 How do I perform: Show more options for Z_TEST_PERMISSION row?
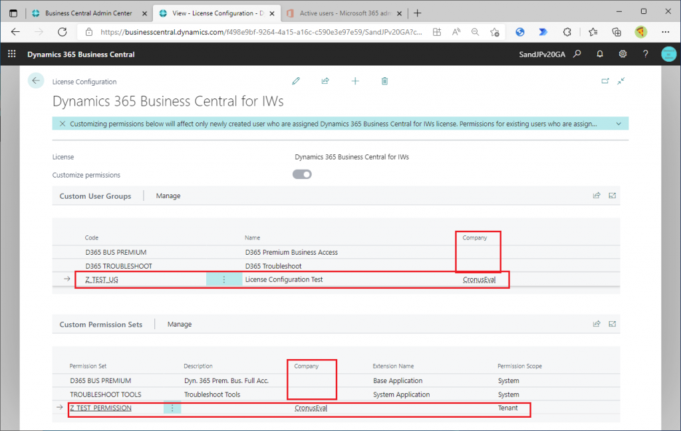point(172,408)
